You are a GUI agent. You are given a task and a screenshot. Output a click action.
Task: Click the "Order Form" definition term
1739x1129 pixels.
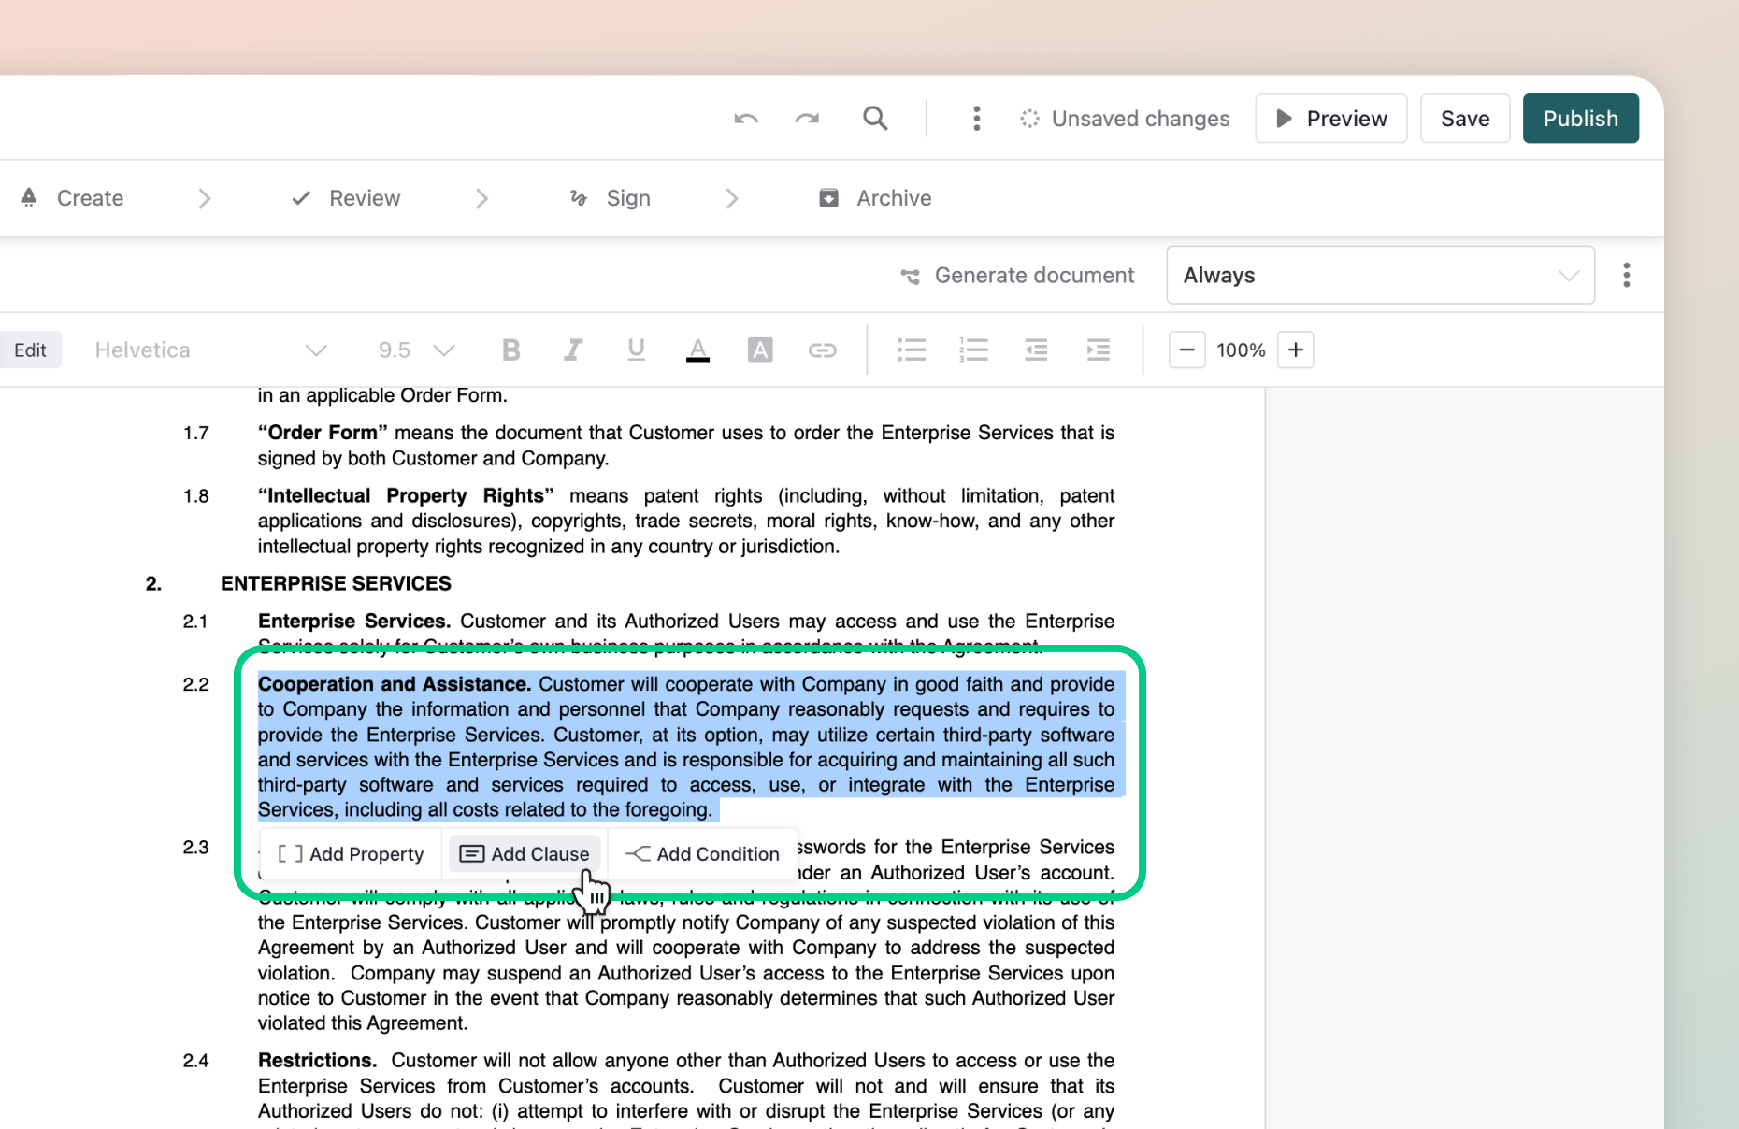tap(323, 433)
